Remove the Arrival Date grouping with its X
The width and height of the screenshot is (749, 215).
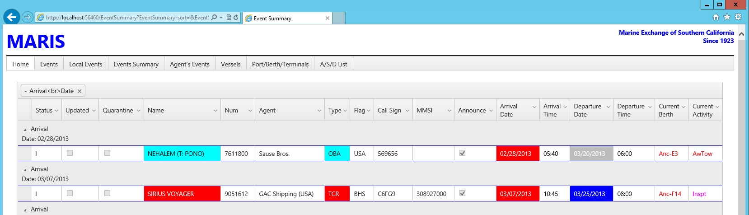coord(80,91)
